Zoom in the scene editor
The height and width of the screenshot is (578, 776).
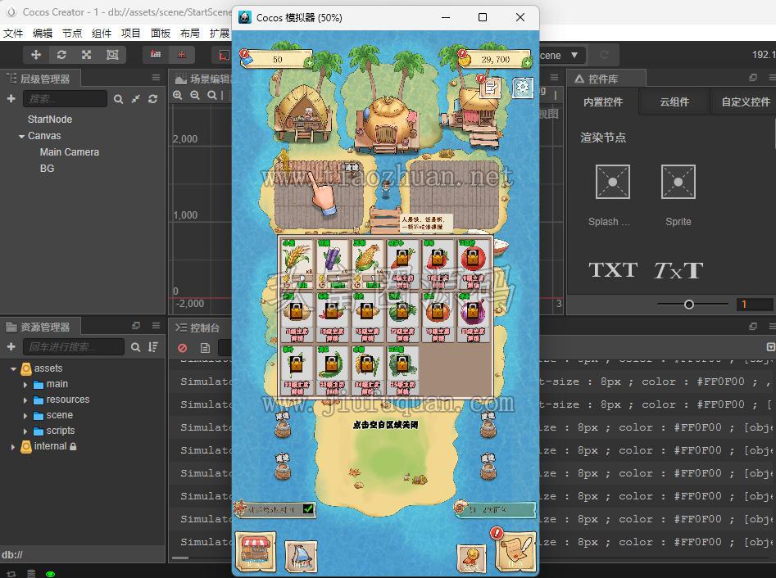pos(178,96)
